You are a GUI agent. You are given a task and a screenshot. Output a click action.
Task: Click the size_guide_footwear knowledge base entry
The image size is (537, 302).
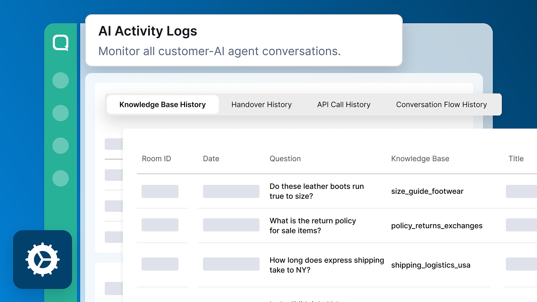point(427,191)
